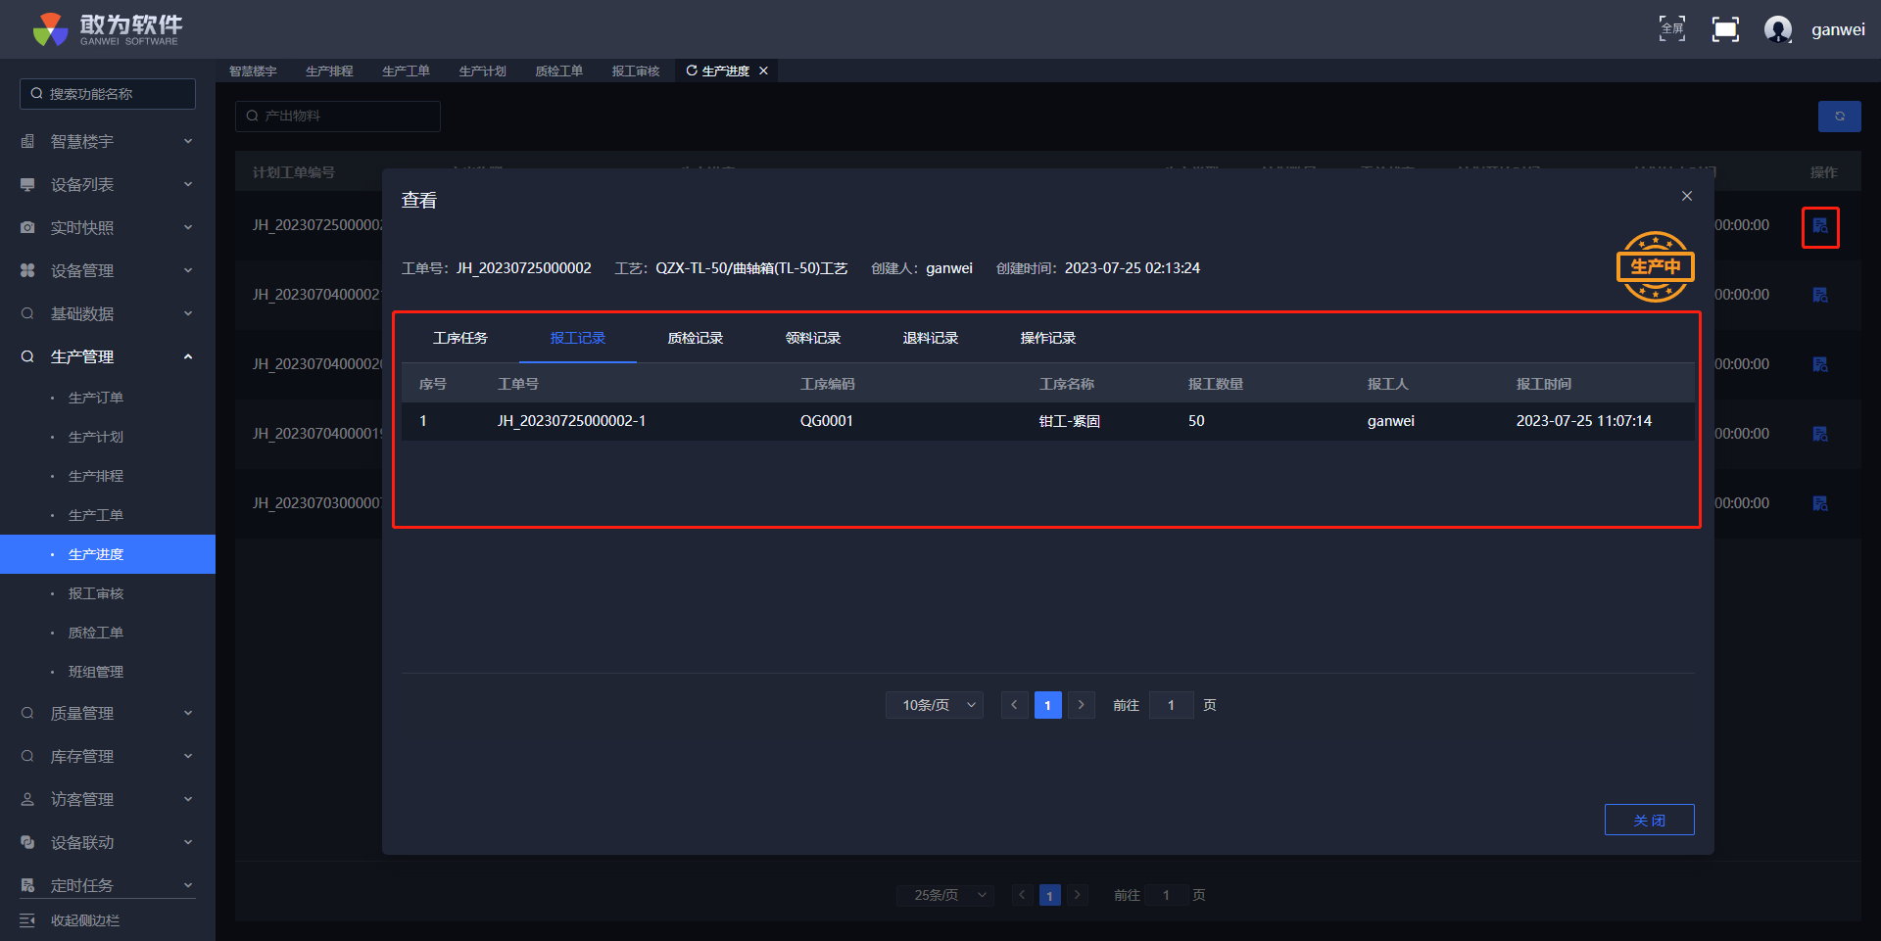The width and height of the screenshot is (1881, 941).
Task: Close the 生产进度 tab using its X
Action: [763, 71]
